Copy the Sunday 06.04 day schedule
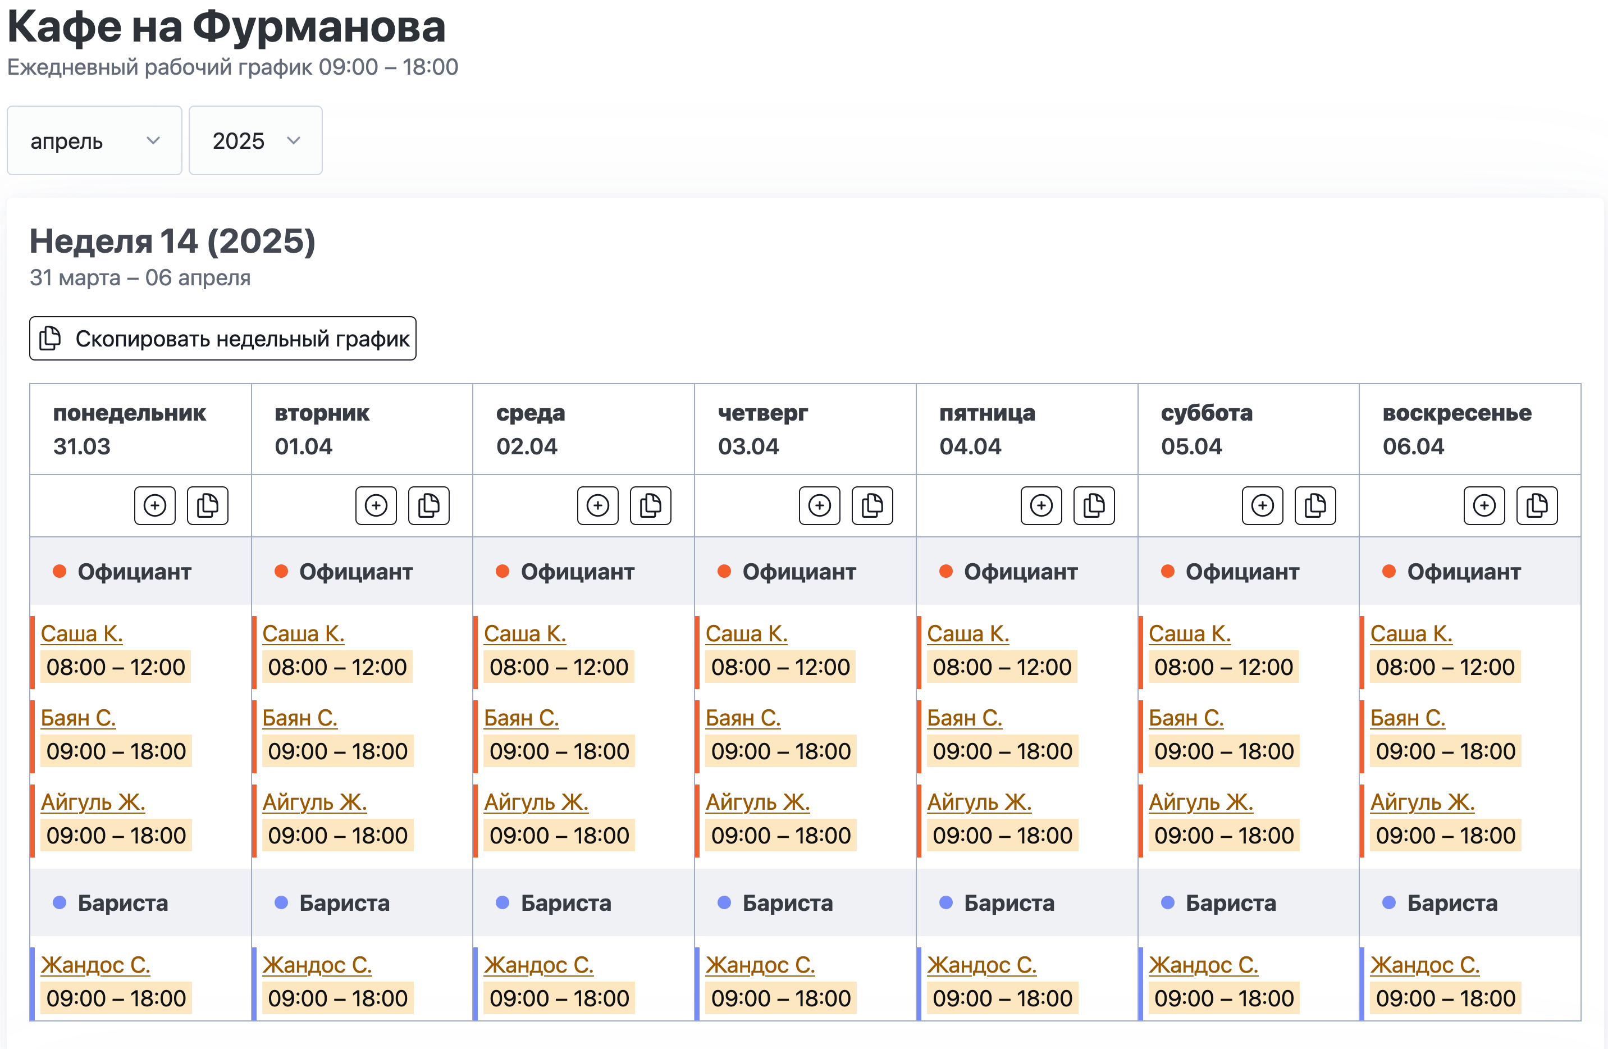 tap(1536, 505)
